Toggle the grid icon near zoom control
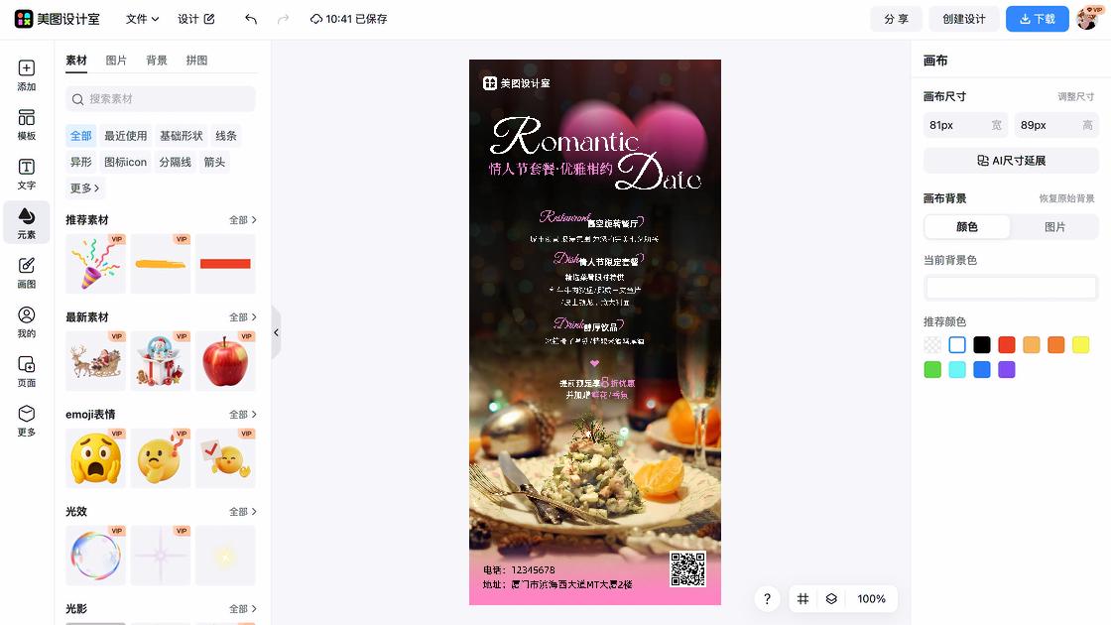The height and width of the screenshot is (625, 1111). pyautogui.click(x=802, y=599)
